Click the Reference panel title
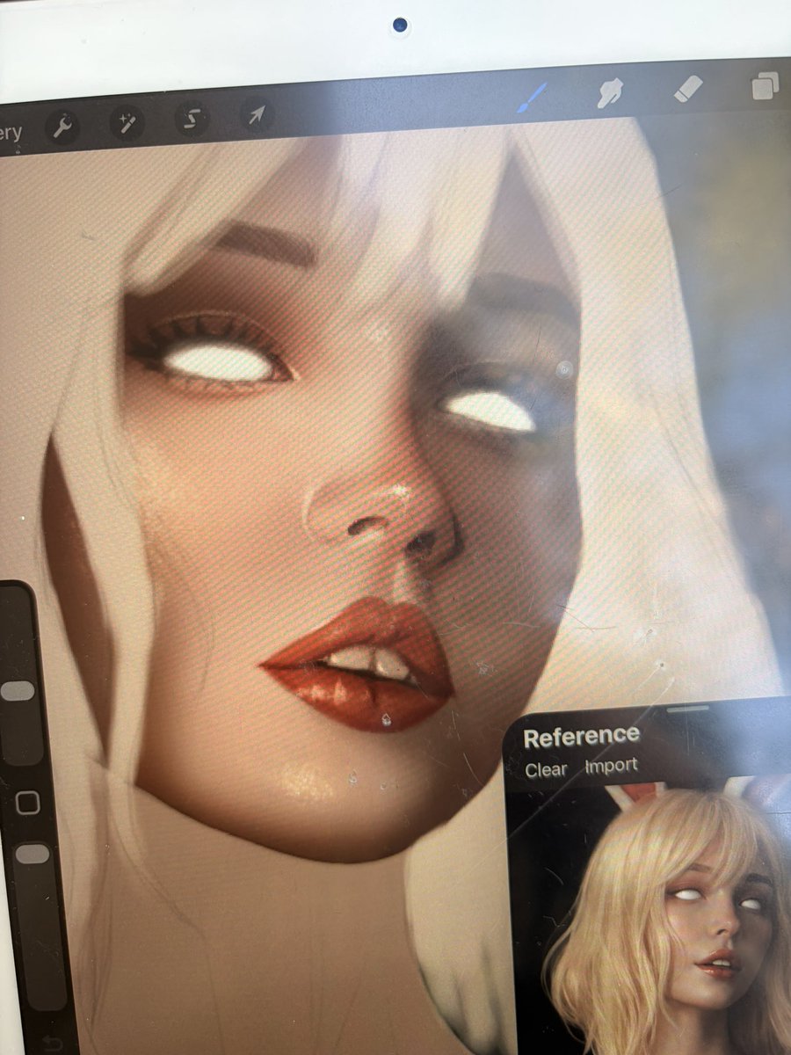This screenshot has height=1055, width=791. pos(581,737)
